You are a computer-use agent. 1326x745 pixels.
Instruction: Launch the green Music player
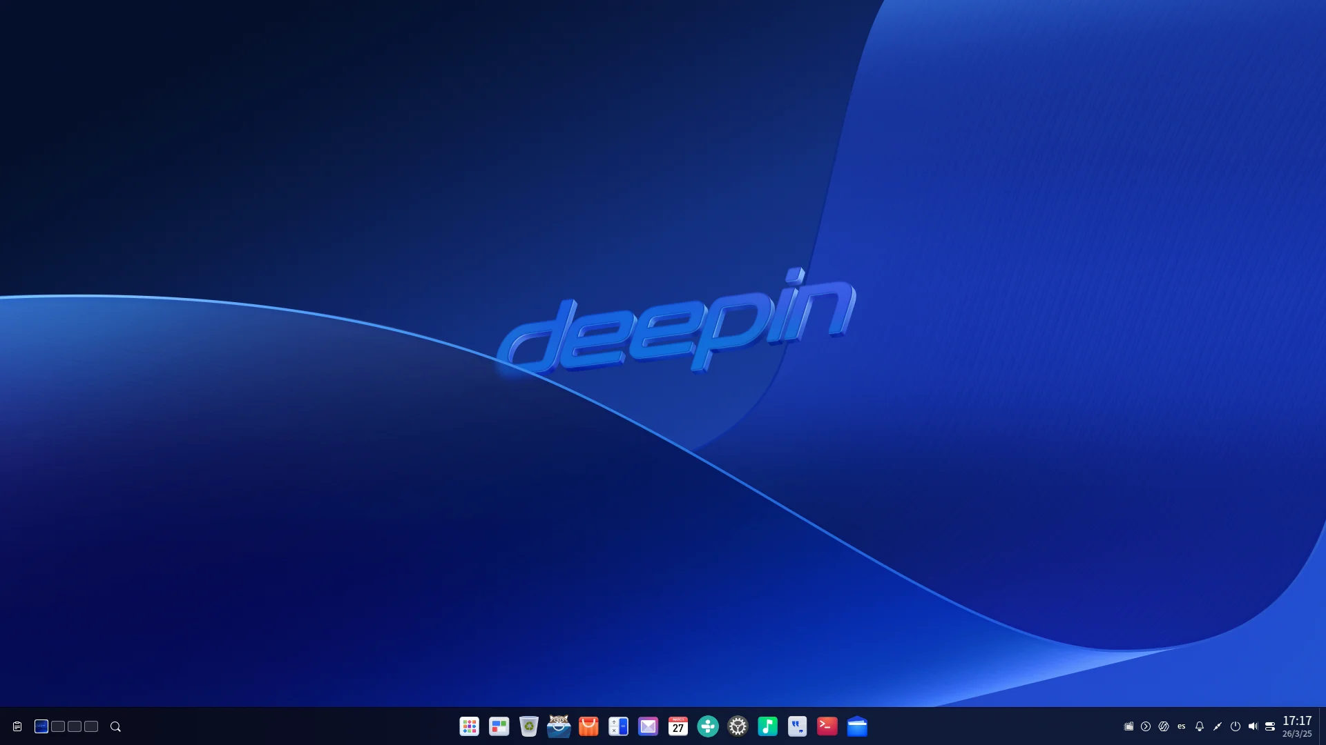tap(767, 726)
